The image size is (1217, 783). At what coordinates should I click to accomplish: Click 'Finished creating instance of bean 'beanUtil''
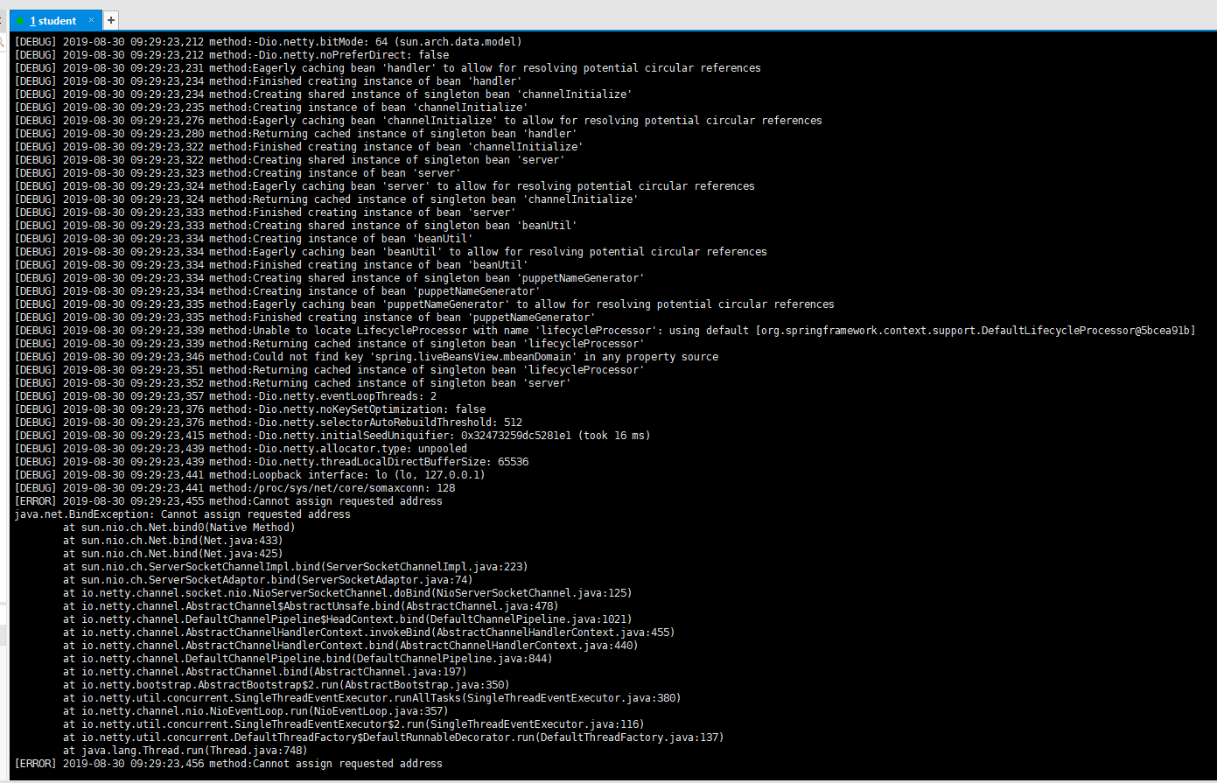271,265
